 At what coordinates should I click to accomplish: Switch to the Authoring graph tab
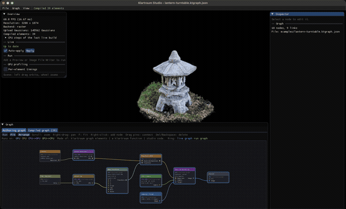(14, 130)
